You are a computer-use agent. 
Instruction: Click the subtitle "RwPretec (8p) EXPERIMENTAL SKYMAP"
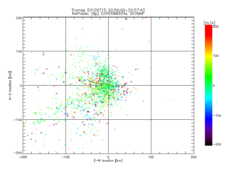click(108, 13)
